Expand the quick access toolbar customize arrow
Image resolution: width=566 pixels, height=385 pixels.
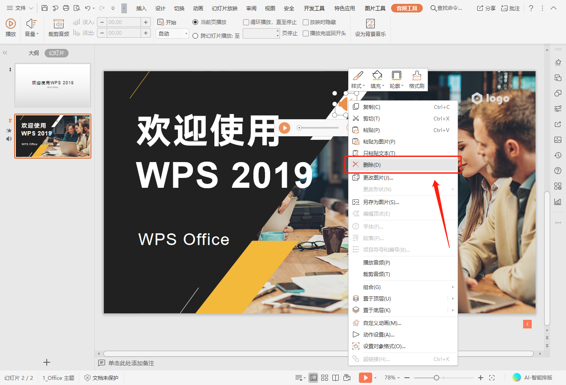(113, 8)
